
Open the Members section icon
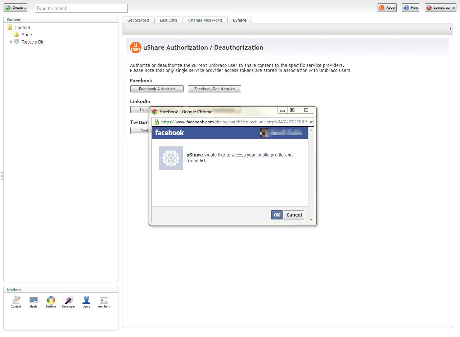tap(104, 302)
